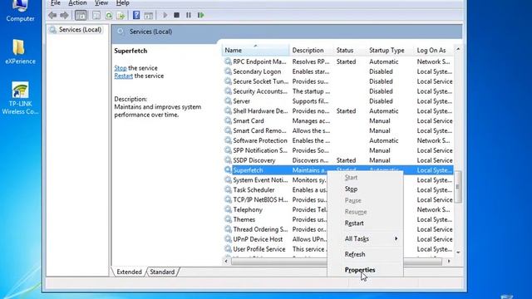Toggle the show/hide action pane icon
Viewport: 532px width, 299px height.
[149, 15]
